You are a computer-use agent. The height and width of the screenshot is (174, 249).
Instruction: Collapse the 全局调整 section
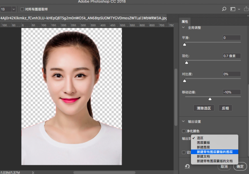(183, 27)
